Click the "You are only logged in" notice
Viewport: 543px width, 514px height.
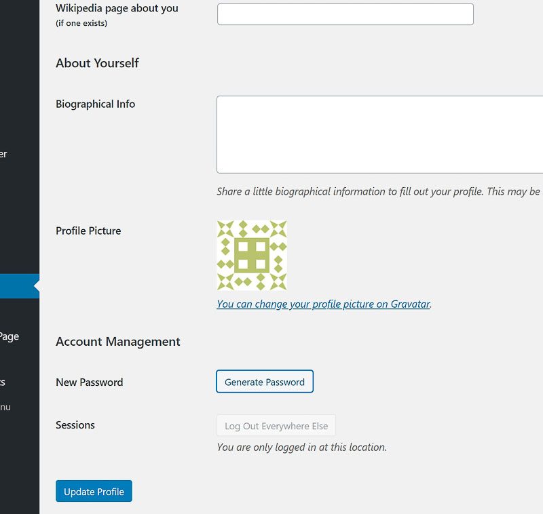301,448
